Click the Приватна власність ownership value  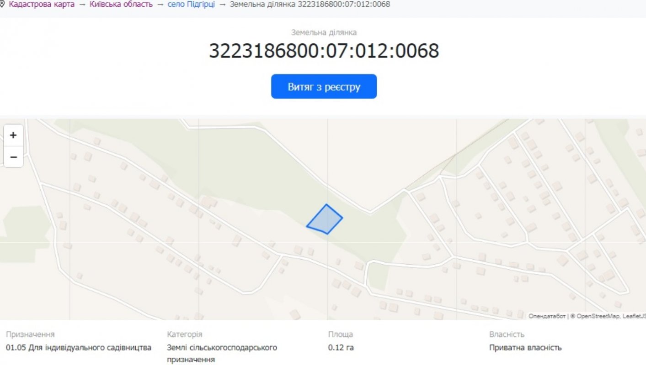pyautogui.click(x=525, y=348)
